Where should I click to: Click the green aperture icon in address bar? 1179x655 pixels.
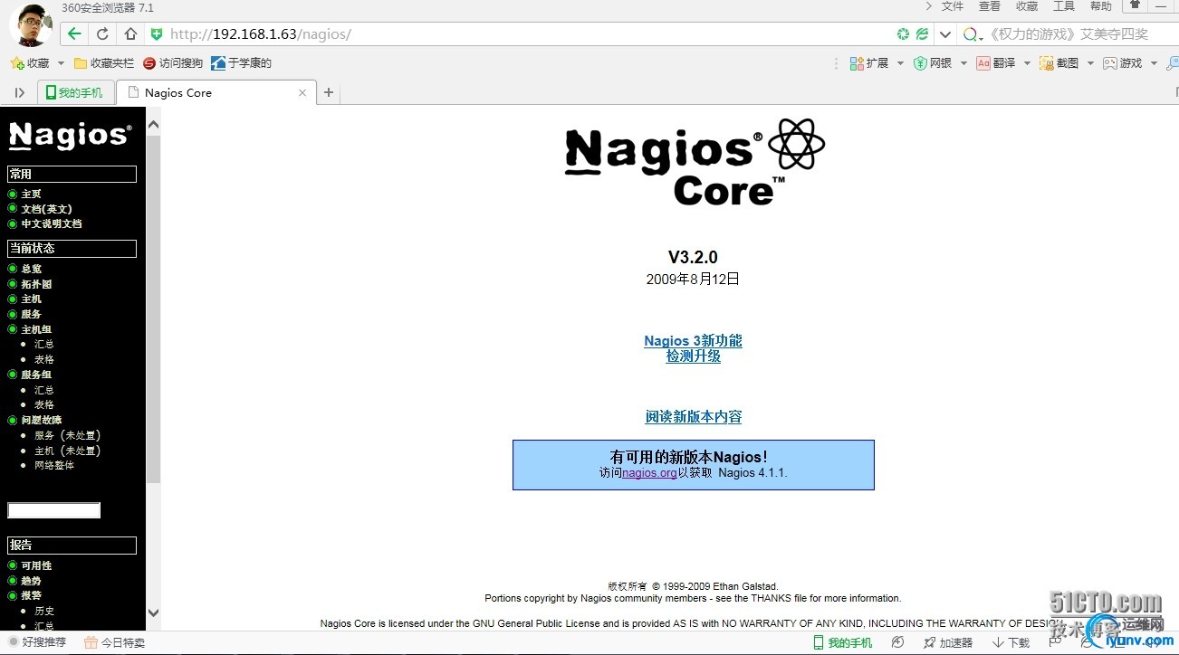[x=903, y=34]
